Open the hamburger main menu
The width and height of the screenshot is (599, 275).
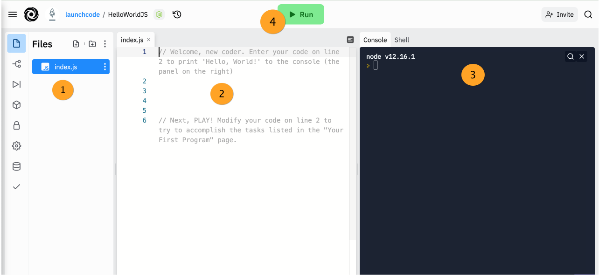click(x=13, y=14)
